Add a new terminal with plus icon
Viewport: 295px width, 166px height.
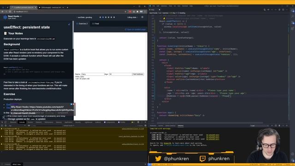pos(272,125)
